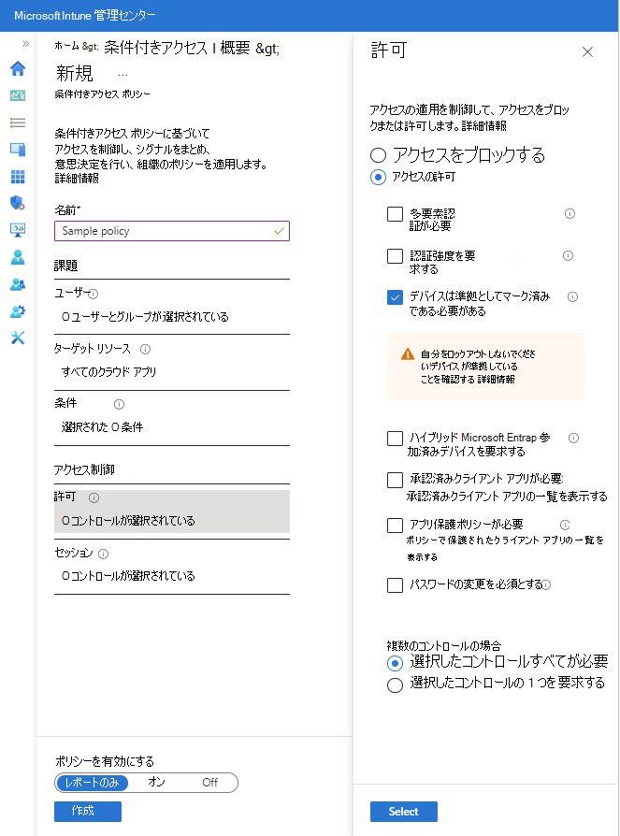Open the Groups people icon in the sidebar
The height and width of the screenshot is (836, 620).
18,284
